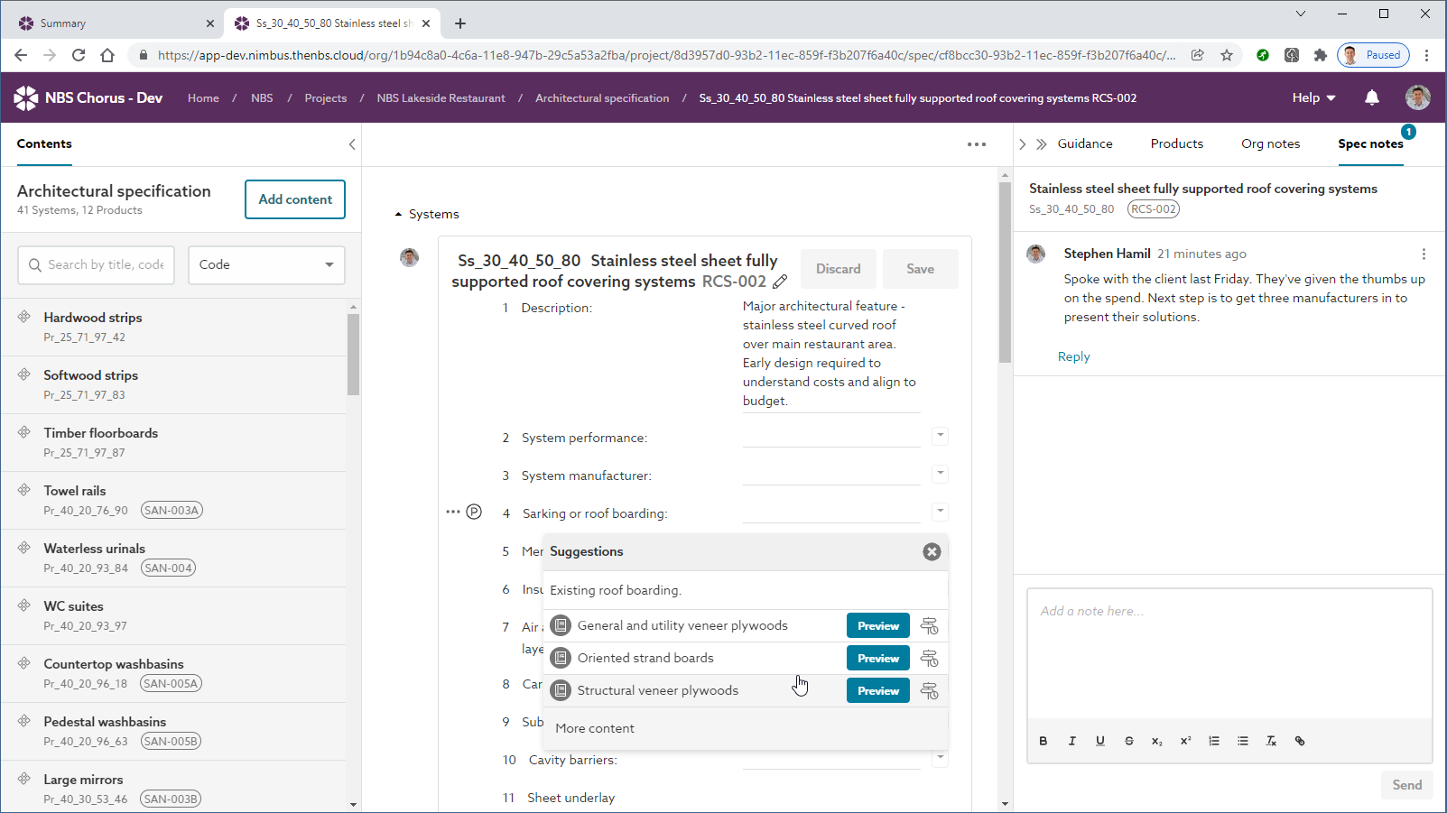Open the notifications bell

[x=1372, y=97]
